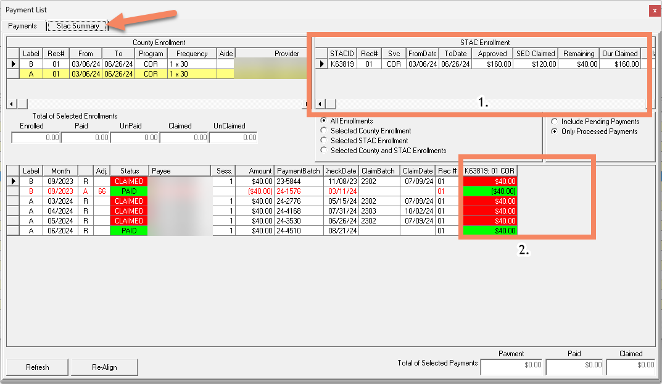Open the Stac Summary tab

click(x=78, y=26)
